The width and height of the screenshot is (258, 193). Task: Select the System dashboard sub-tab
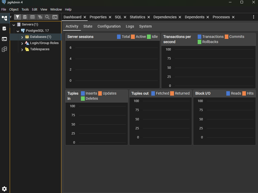(145, 26)
